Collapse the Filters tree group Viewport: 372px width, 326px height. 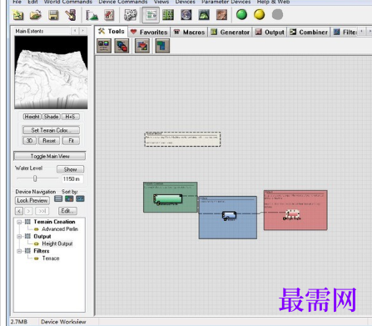click(x=19, y=251)
